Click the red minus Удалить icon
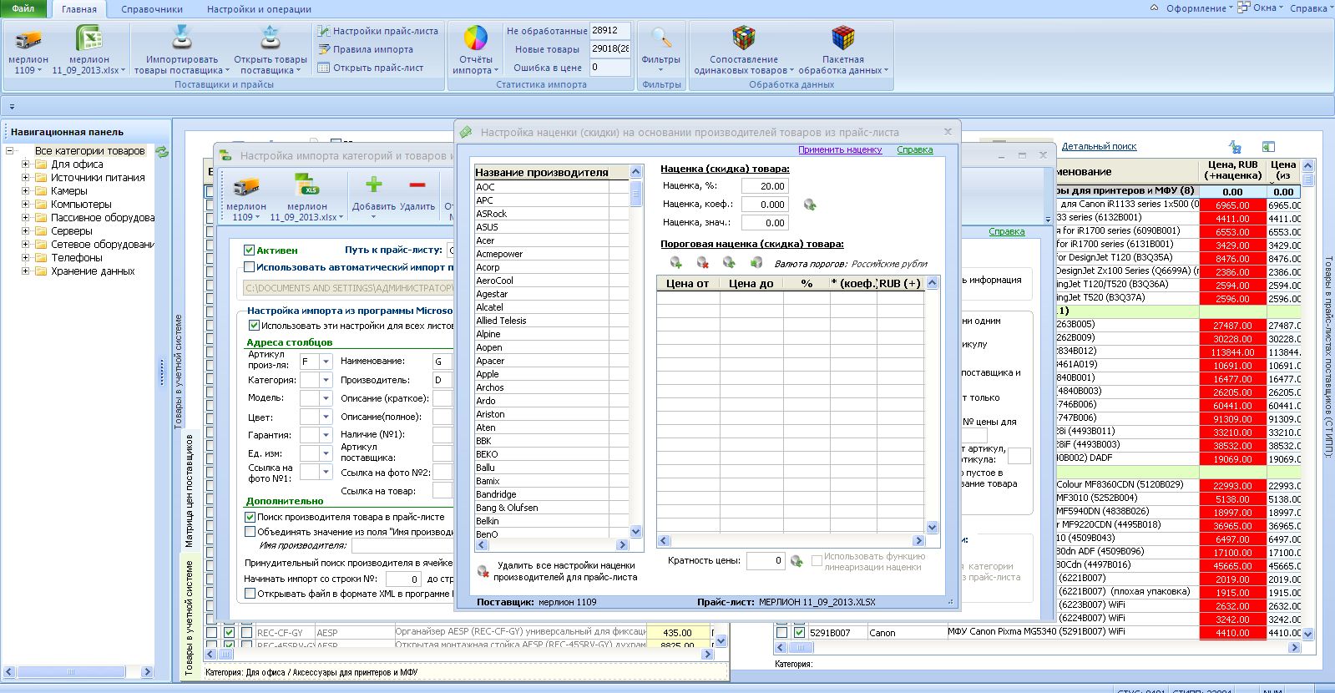 point(417,185)
